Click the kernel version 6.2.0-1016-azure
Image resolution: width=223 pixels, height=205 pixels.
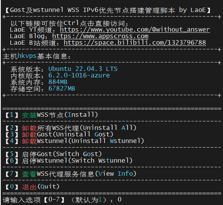pyautogui.click(x=79, y=76)
